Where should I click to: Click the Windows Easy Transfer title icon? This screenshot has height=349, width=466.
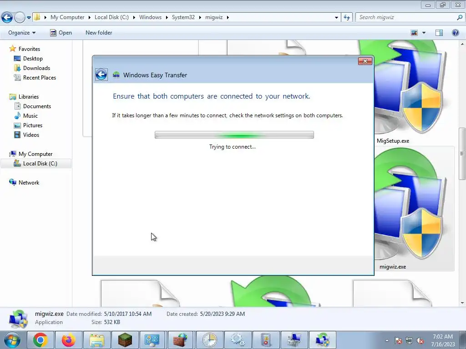pyautogui.click(x=116, y=75)
